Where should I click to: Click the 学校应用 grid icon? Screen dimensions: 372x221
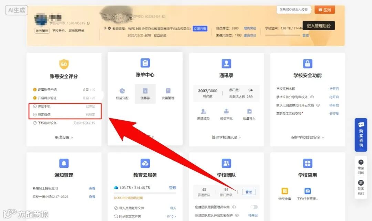308,163
